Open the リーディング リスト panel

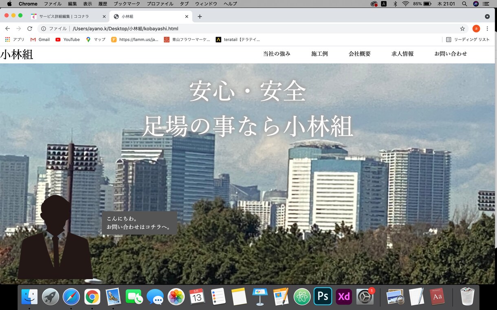pyautogui.click(x=468, y=39)
